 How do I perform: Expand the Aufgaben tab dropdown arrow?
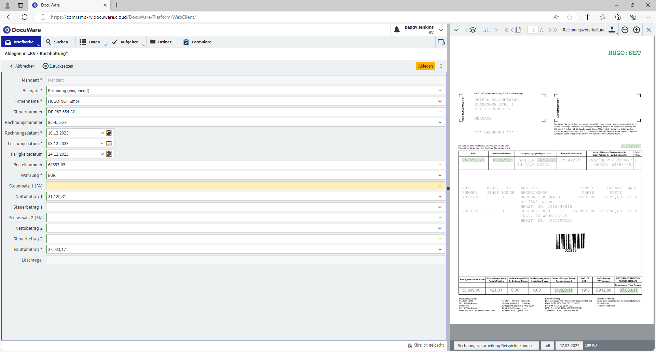pos(144,45)
